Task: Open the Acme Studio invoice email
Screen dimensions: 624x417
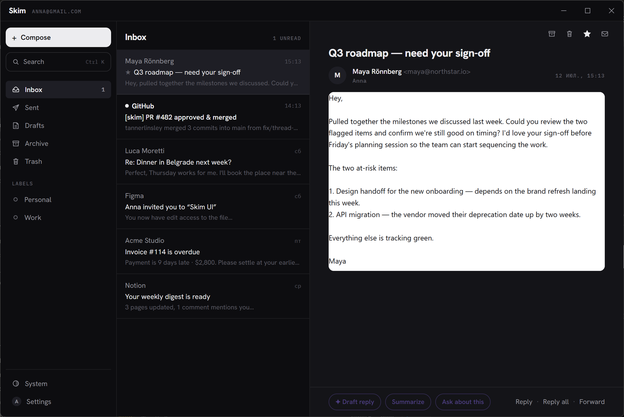Action: pyautogui.click(x=213, y=252)
